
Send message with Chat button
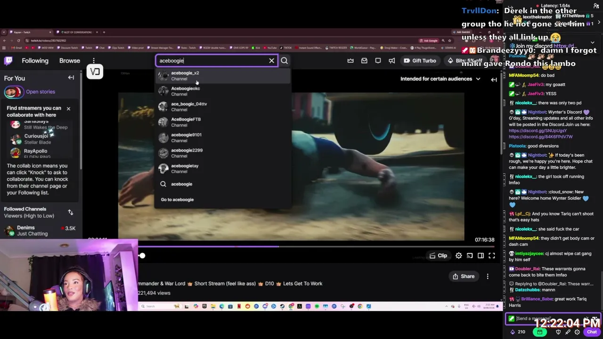tap(592, 332)
